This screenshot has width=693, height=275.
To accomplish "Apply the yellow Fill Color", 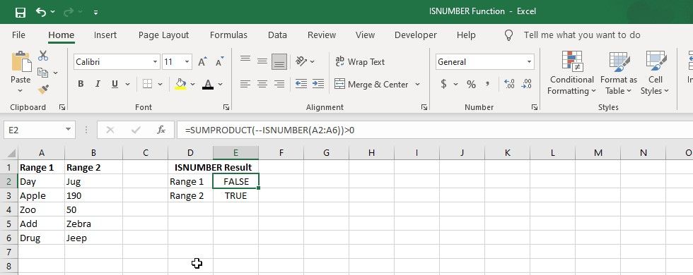I will (180, 84).
